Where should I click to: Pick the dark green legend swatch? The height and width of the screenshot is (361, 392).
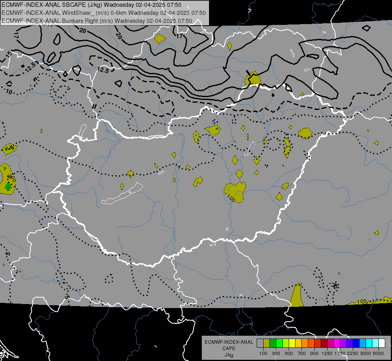(x=273, y=343)
